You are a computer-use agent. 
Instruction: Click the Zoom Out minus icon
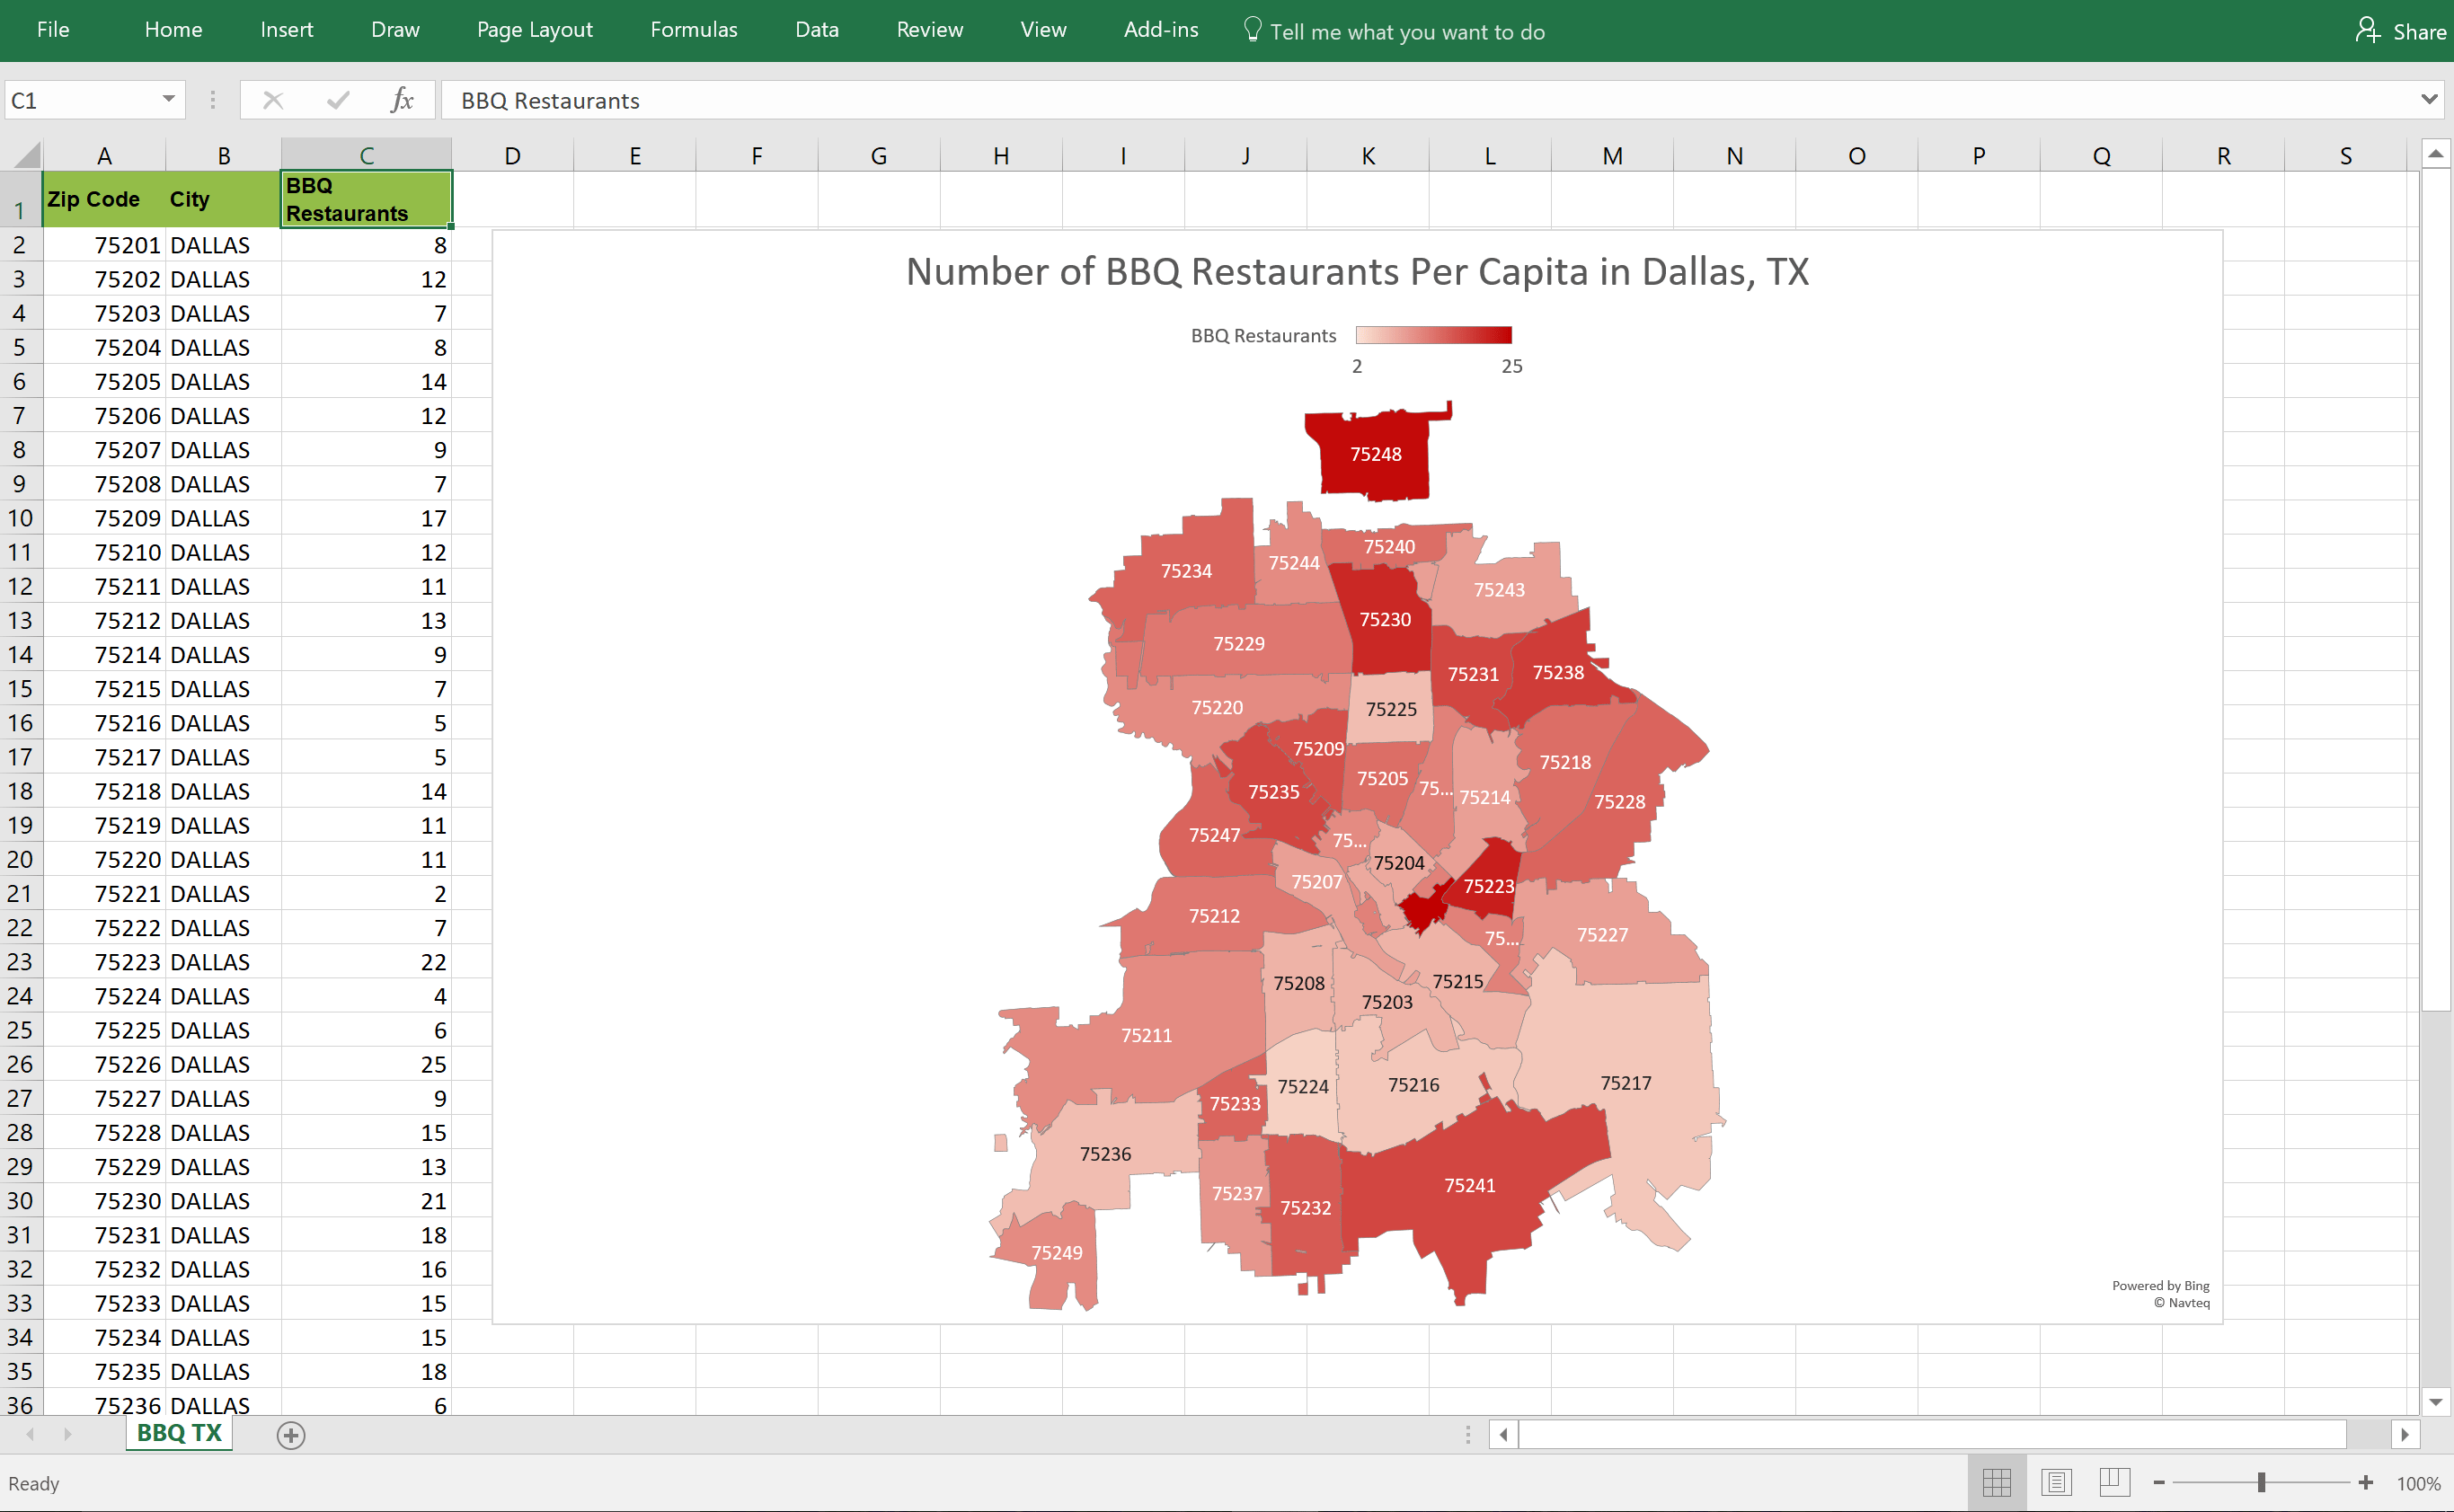2160,1482
